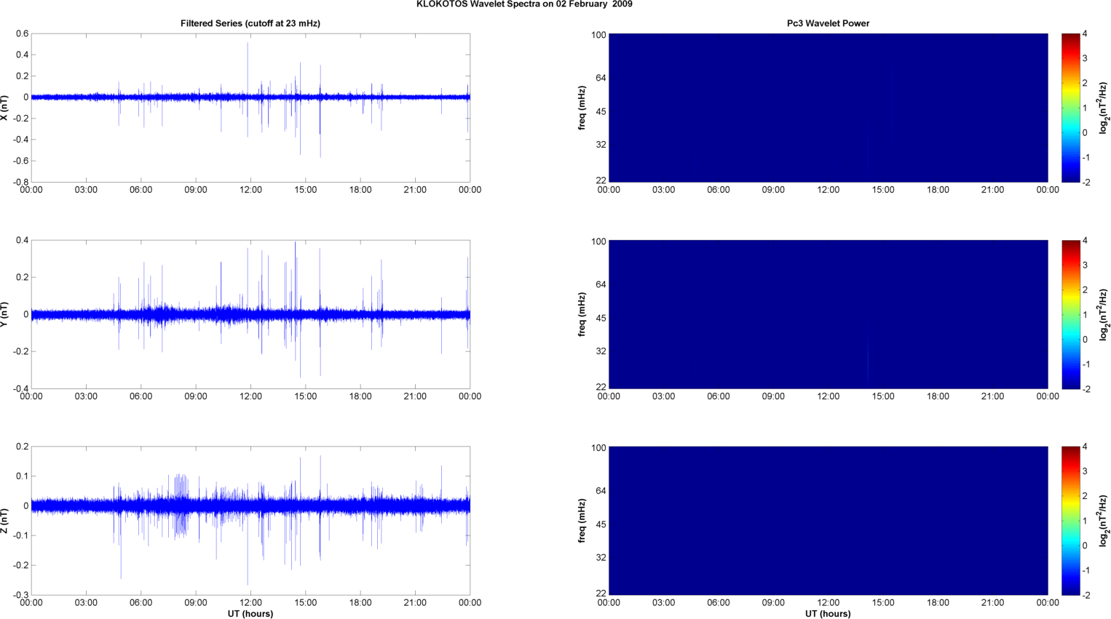Image resolution: width=1111 pixels, height=619 pixels.
Task: Click the freq (mHz) label of bottom spectrogram
Action: click(582, 521)
